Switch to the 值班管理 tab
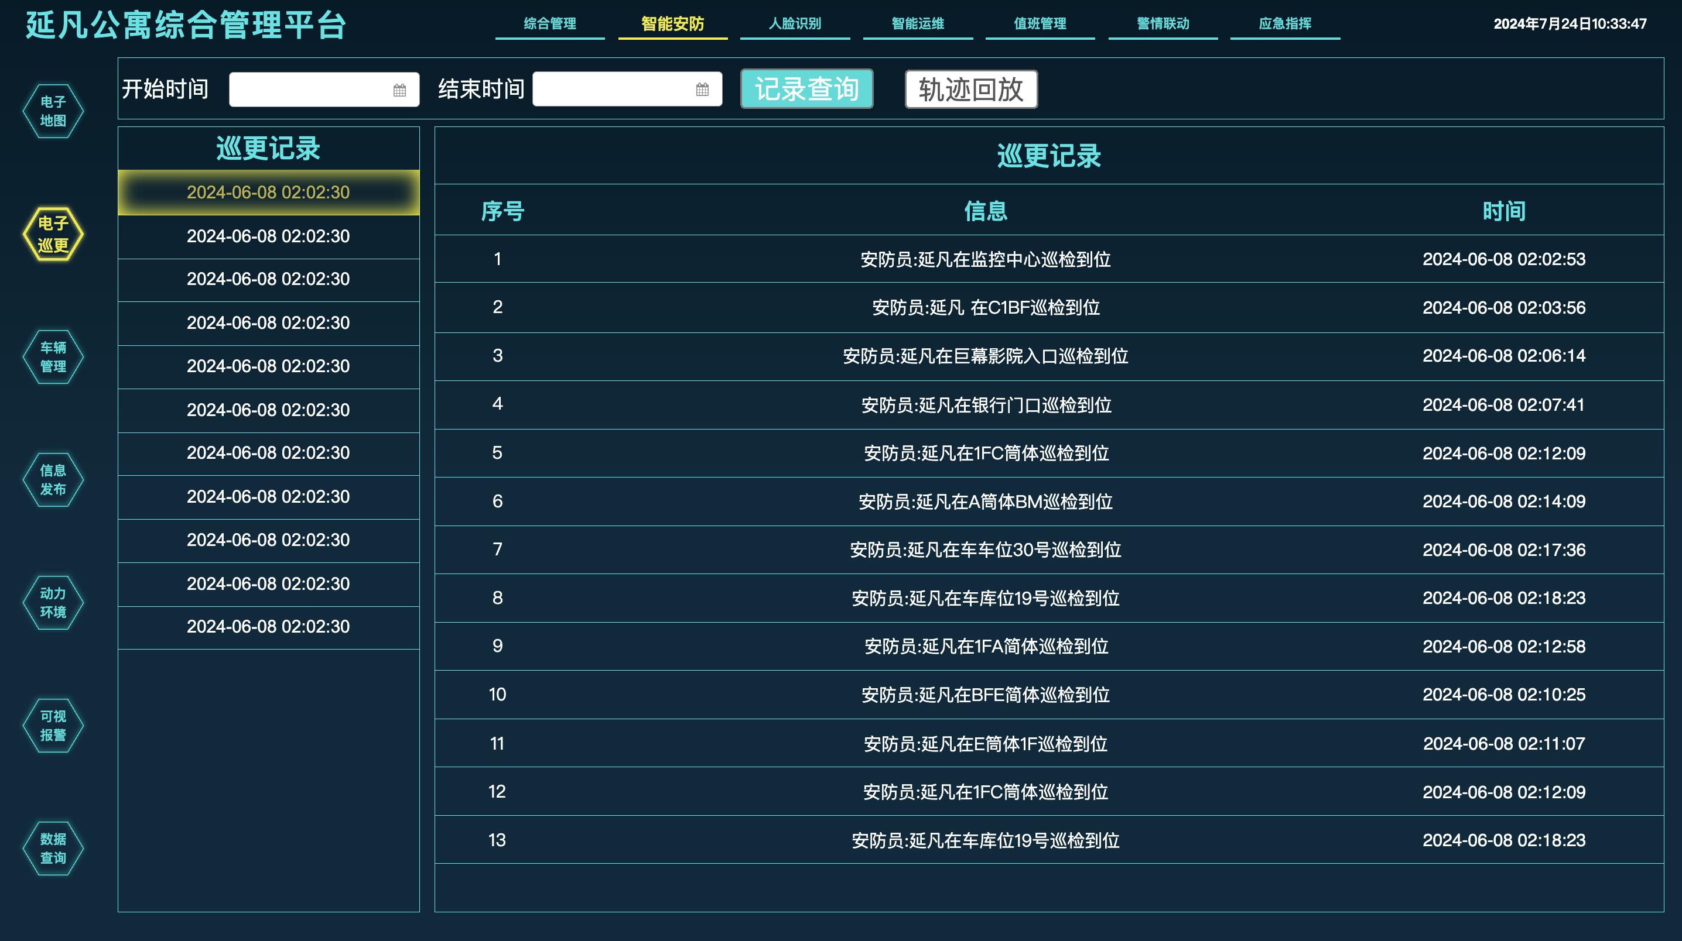Viewport: 1682px width, 941px height. pyautogui.click(x=1040, y=23)
